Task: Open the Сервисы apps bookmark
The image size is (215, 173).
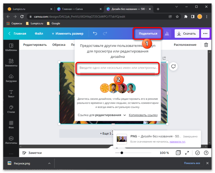Action: click(x=14, y=23)
